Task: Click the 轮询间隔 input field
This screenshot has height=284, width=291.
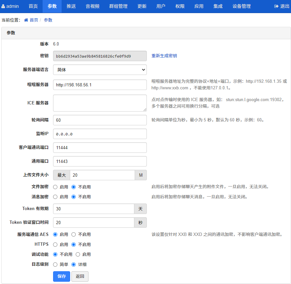Action: [100, 120]
